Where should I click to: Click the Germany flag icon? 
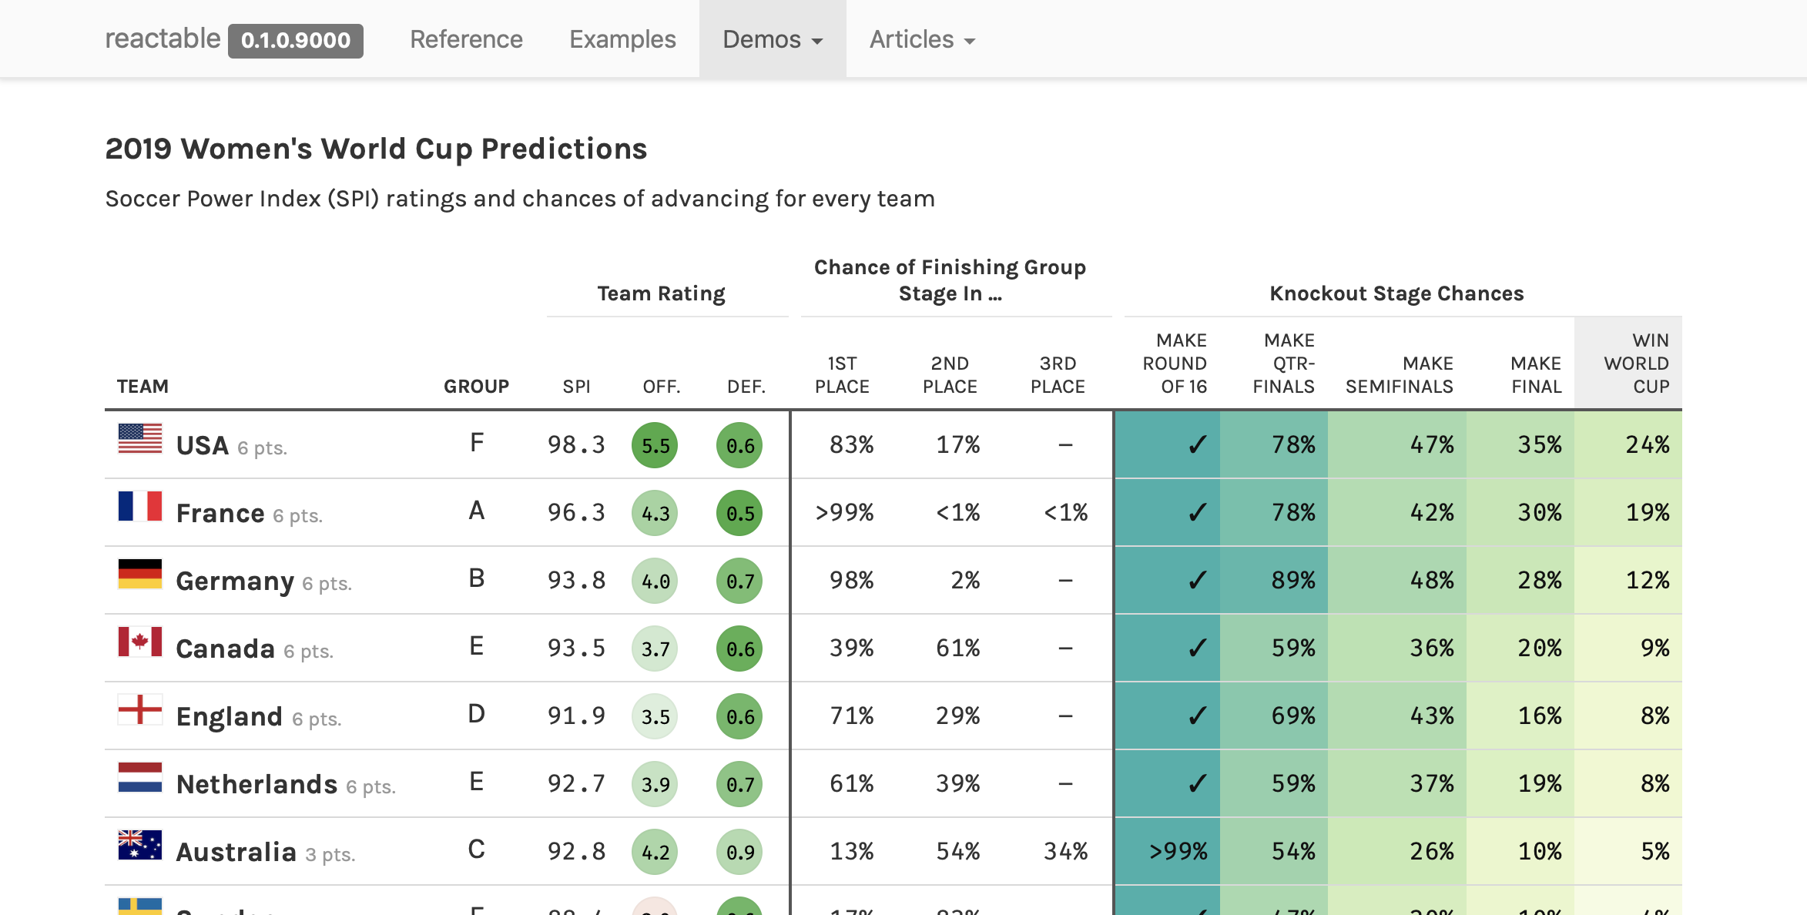pyautogui.click(x=140, y=575)
